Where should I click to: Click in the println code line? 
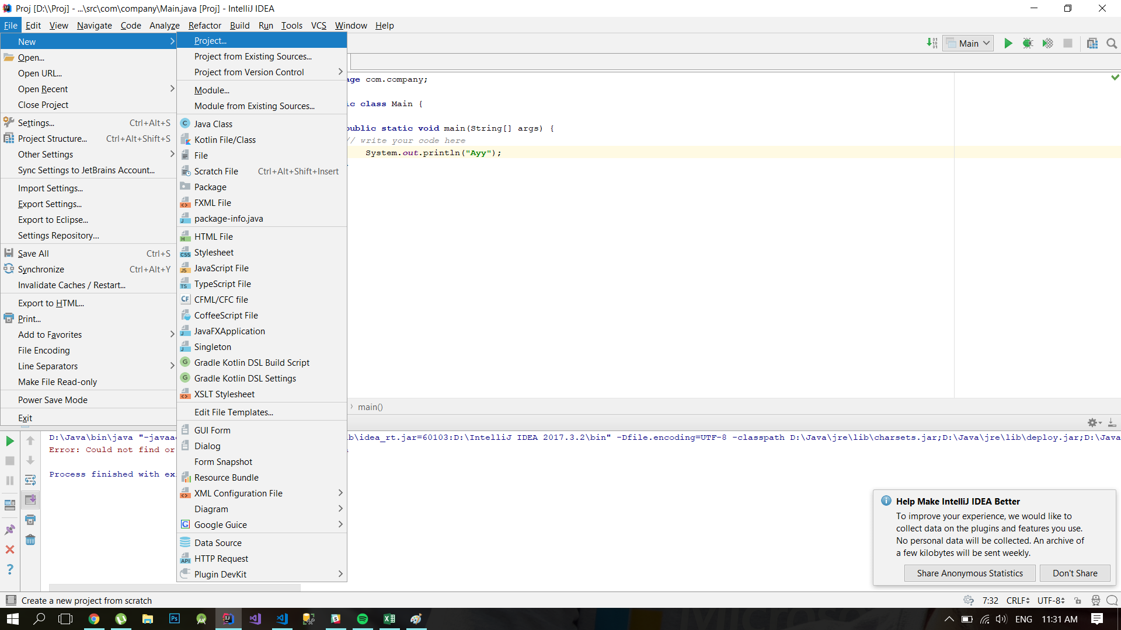(x=433, y=153)
